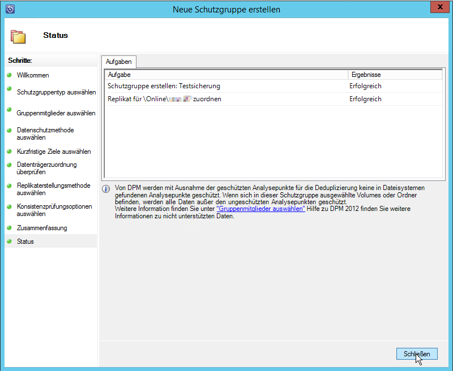Sort by the Ergebnisse column header

pos(394,75)
